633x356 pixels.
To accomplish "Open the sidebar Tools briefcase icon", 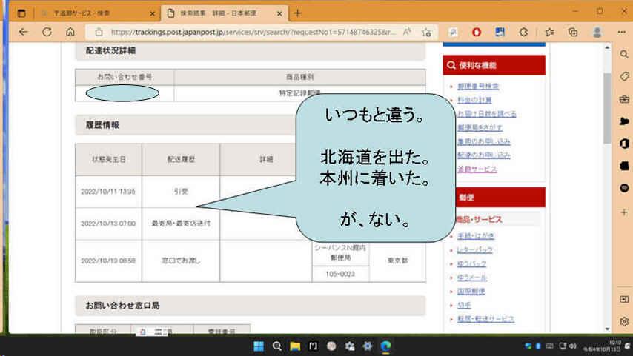I will 624,98.
